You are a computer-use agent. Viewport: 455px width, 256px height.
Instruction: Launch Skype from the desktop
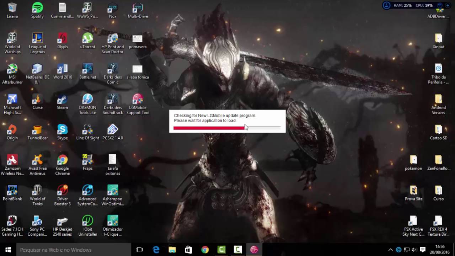[x=63, y=132]
